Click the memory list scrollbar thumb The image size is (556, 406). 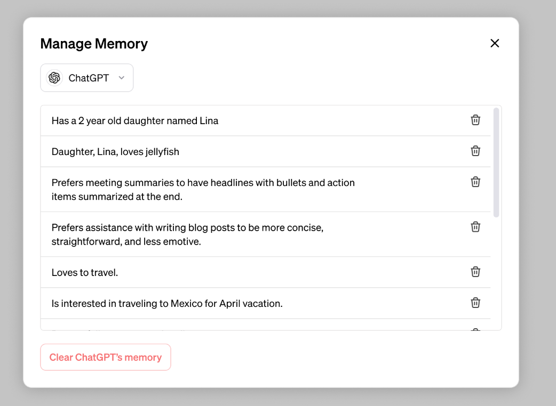click(x=496, y=163)
